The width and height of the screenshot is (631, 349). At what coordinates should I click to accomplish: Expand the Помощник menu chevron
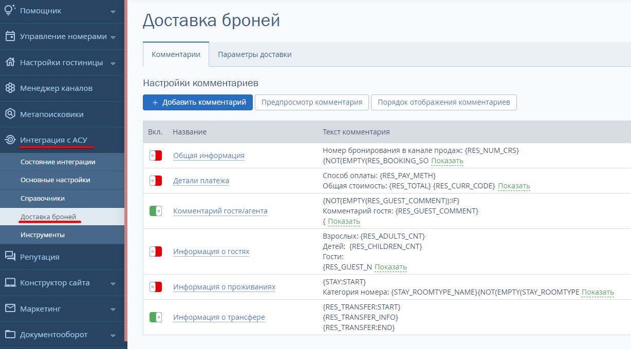113,11
